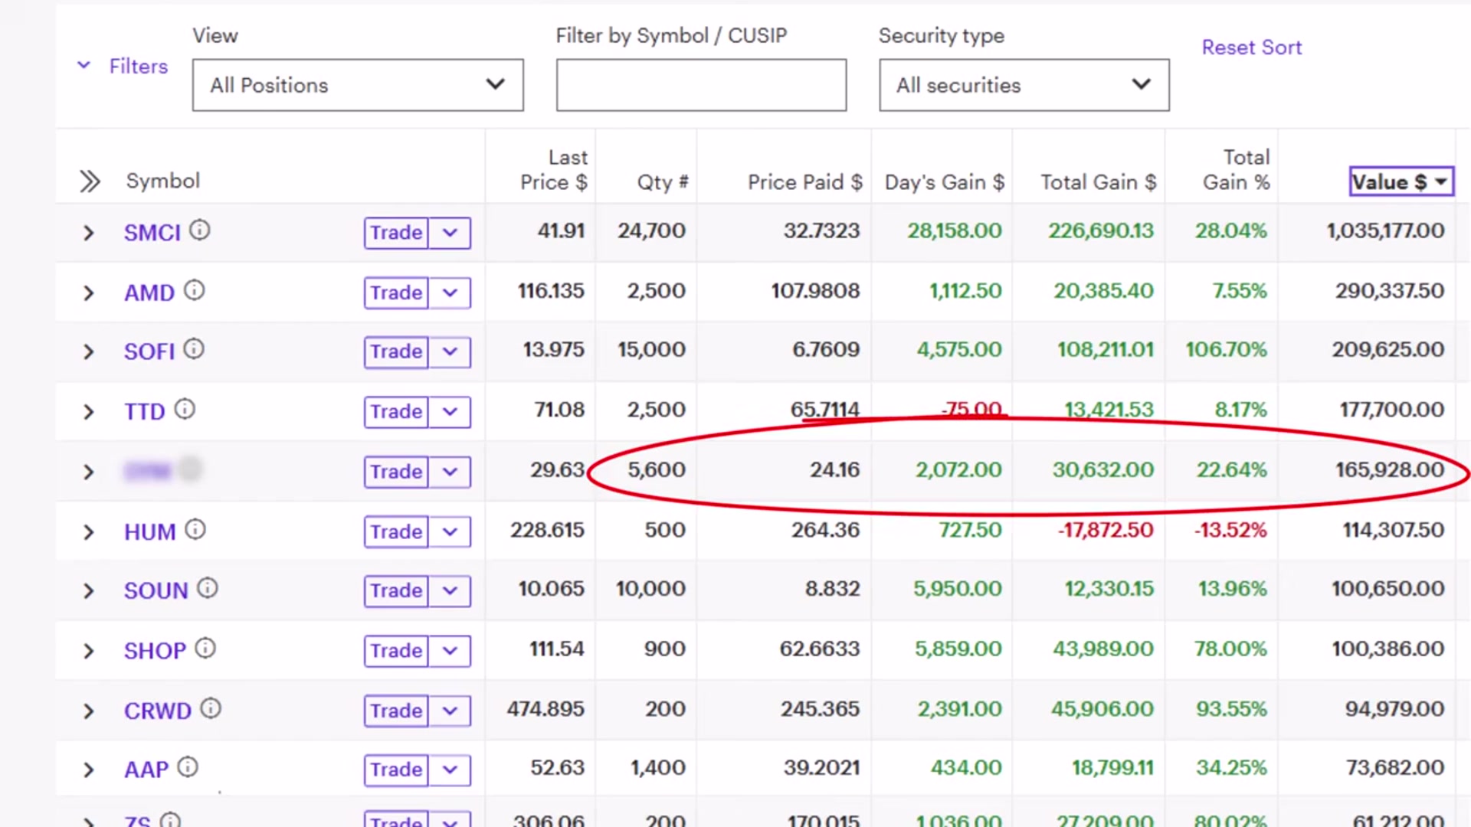
Task: Open the SOUN symbol link
Action: [x=156, y=591]
